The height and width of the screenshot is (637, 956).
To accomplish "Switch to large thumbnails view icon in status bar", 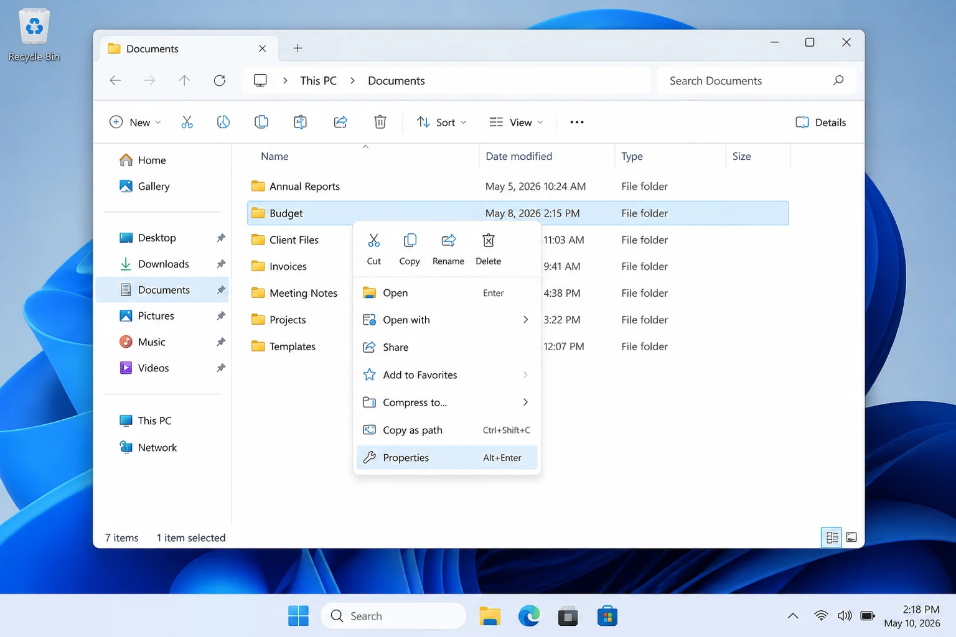I will (851, 537).
